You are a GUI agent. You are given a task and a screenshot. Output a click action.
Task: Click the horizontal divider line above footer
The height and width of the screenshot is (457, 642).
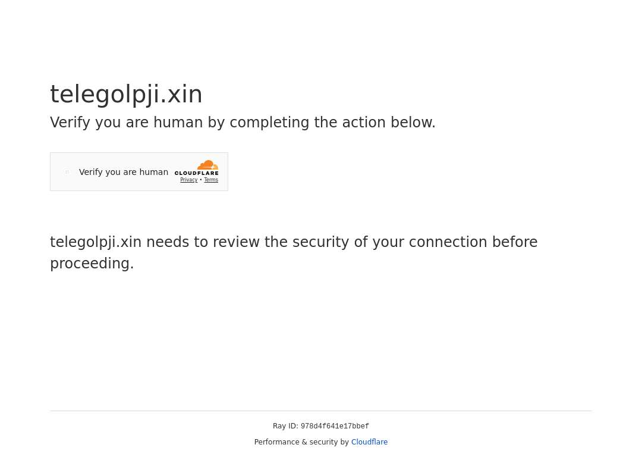pos(321,411)
